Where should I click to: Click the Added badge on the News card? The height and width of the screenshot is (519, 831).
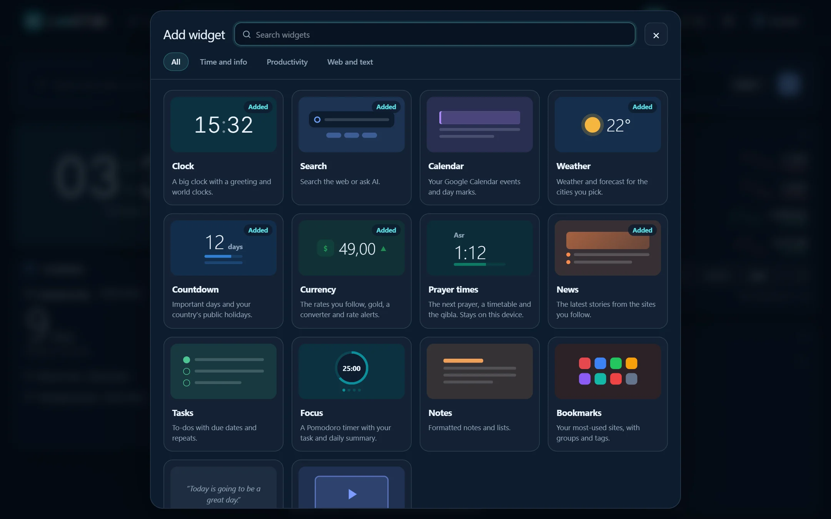coord(642,230)
